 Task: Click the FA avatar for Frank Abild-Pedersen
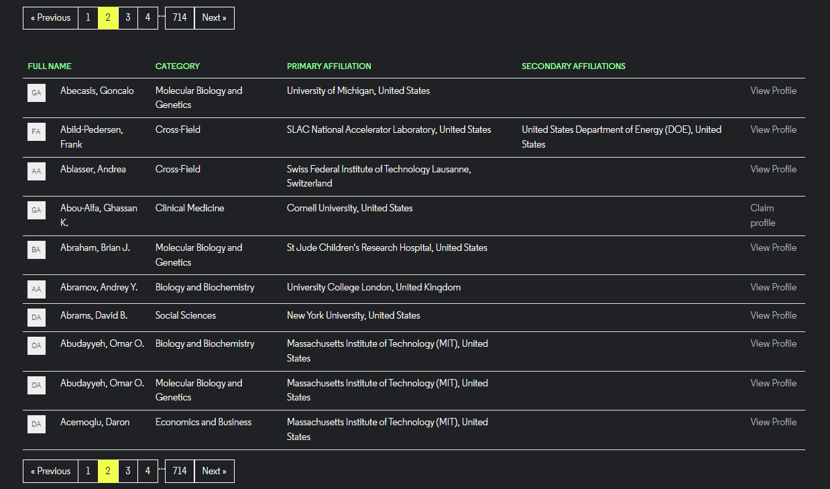(x=36, y=131)
